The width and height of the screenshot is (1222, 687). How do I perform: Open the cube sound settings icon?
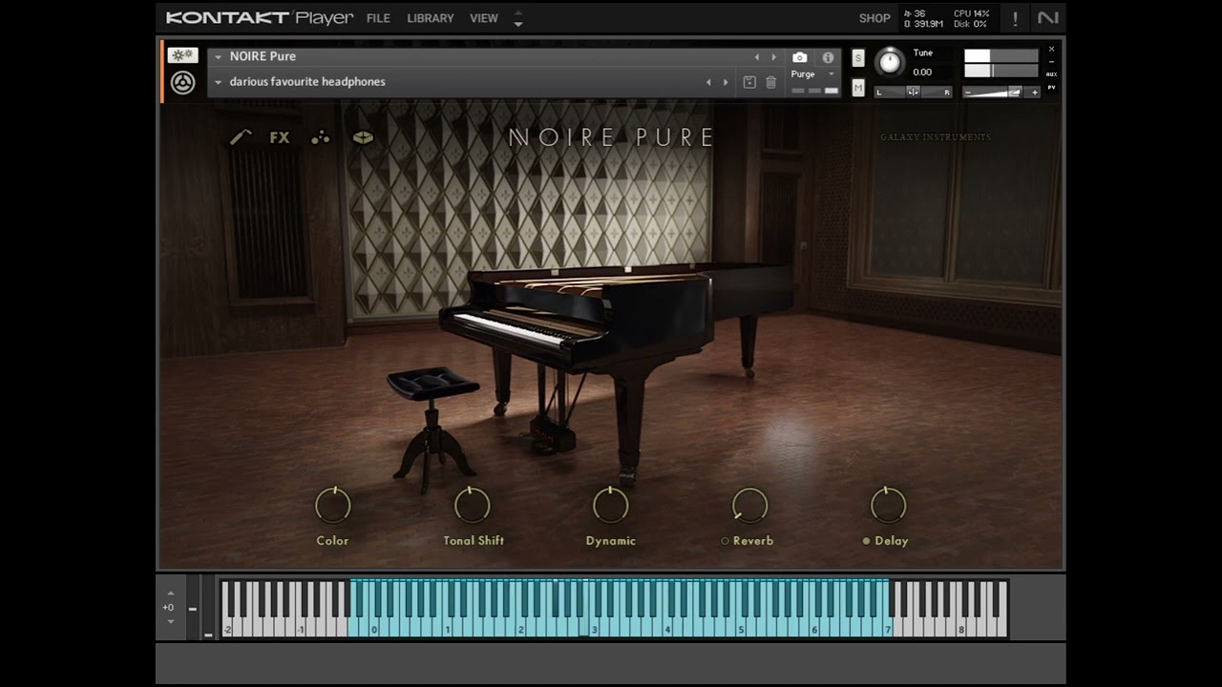pos(363,137)
